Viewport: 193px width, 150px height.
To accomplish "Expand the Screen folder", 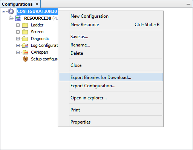I will coord(18,32).
